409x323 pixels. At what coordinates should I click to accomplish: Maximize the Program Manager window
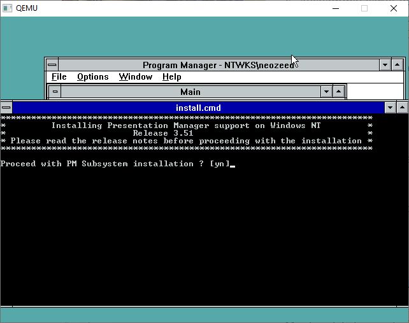tap(398, 65)
